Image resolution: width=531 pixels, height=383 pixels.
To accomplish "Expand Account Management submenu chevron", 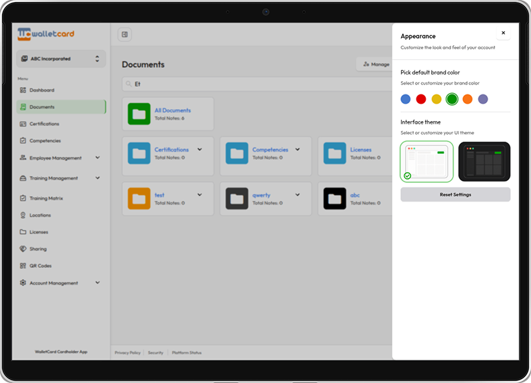I will click(97, 283).
